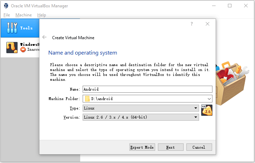Open the Version dropdown list

tap(141, 117)
